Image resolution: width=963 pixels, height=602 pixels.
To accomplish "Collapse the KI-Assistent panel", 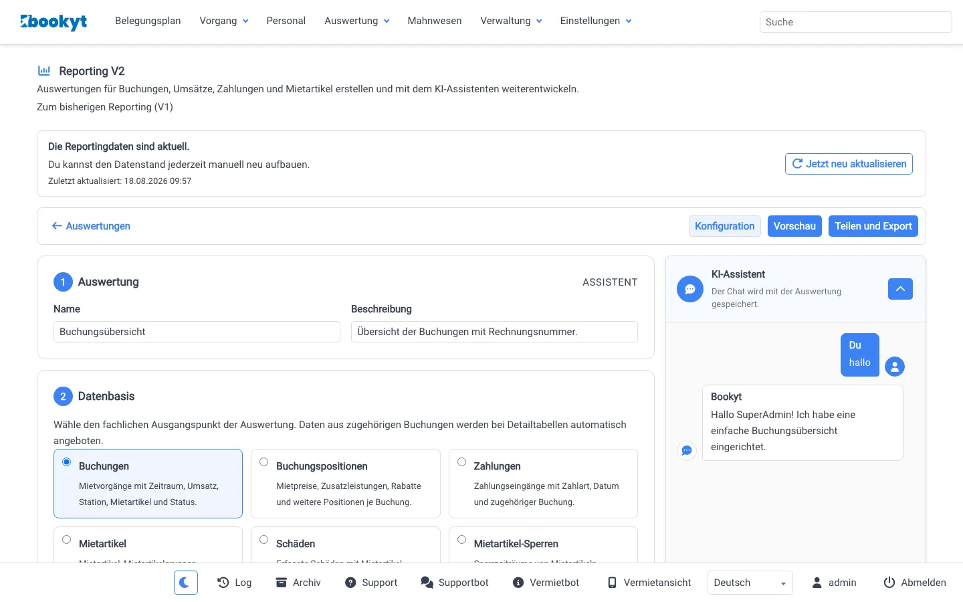I will point(900,289).
